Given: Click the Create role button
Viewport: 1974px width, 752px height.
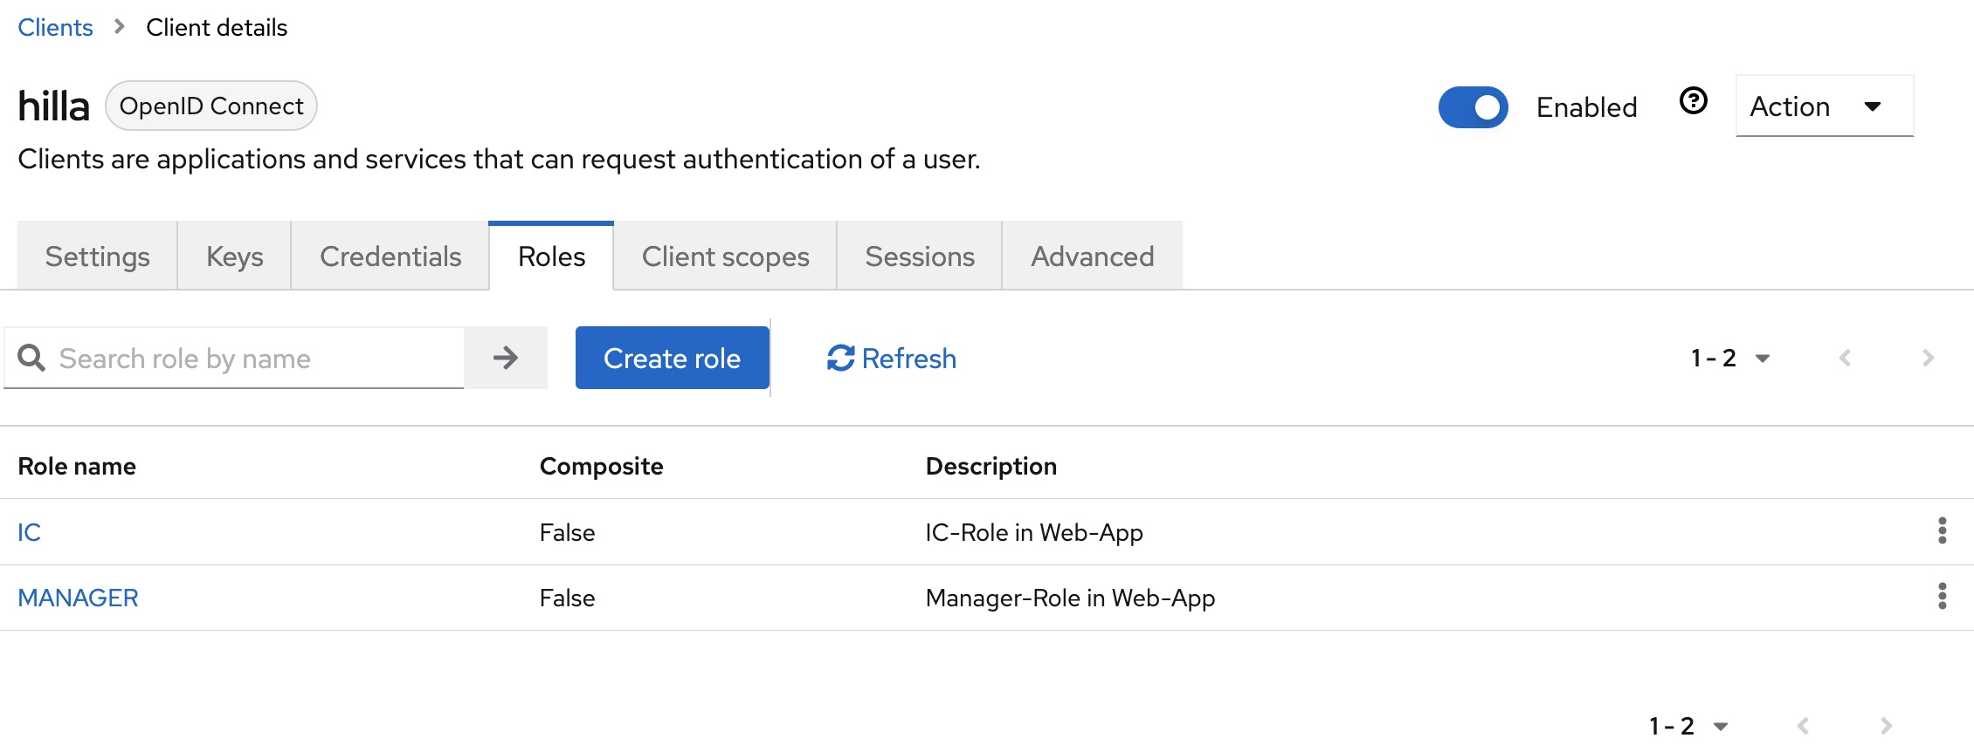Looking at the screenshot, I should (672, 358).
